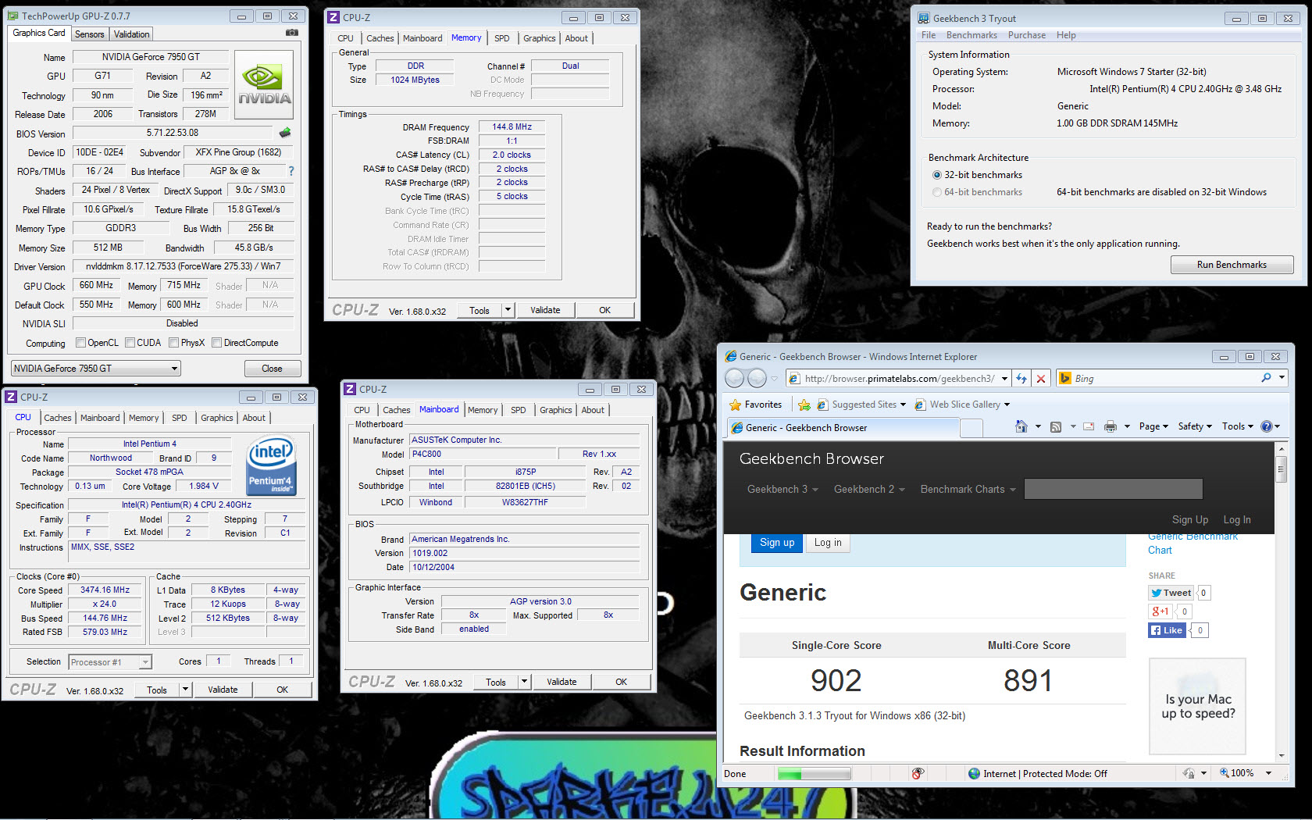Viewport: 1312px width, 820px height.
Task: Click Validate in the CPU-Z Mainboard window
Action: pyautogui.click(x=562, y=682)
